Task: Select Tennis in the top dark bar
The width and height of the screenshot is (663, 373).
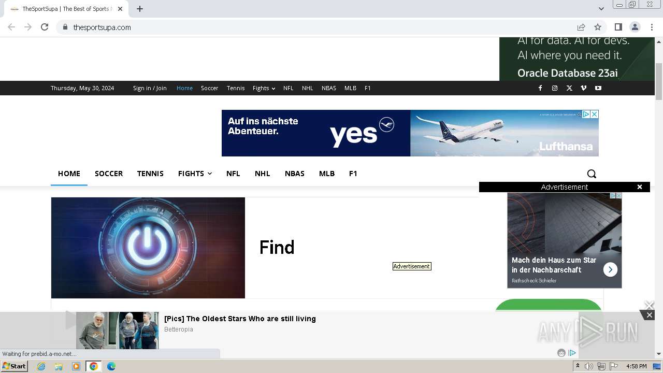Action: click(x=236, y=88)
